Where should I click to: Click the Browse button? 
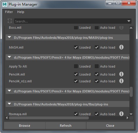[x=25, y=126]
